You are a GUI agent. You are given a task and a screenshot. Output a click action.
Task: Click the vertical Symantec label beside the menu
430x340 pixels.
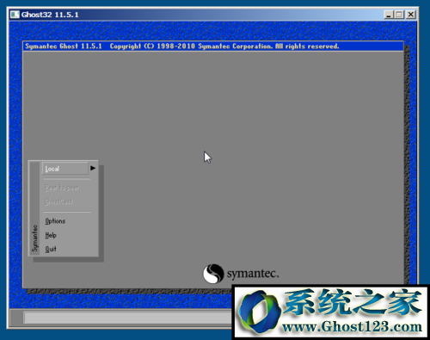click(34, 238)
